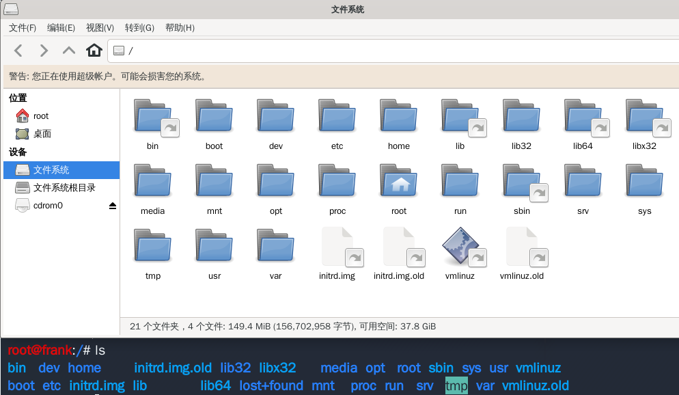Viewport: 679px width, 395px height.
Task: Select the lib folder link
Action: [x=460, y=125]
